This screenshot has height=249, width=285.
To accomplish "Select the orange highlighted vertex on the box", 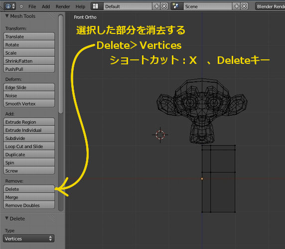I will 202,179.
